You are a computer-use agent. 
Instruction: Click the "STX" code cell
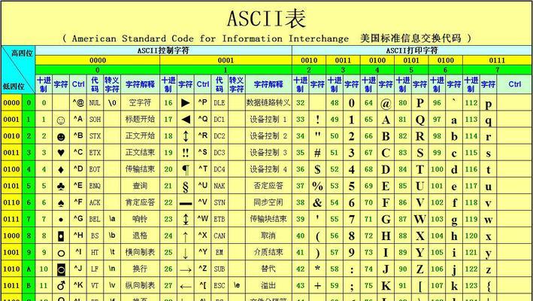[x=95, y=136]
